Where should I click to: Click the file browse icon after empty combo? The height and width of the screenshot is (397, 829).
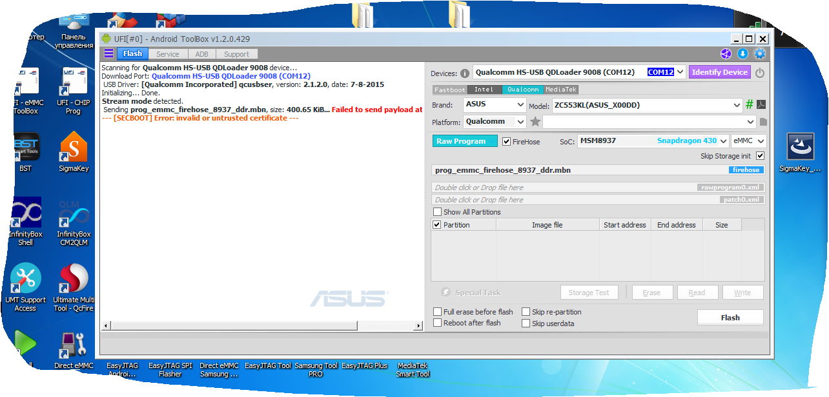[762, 121]
